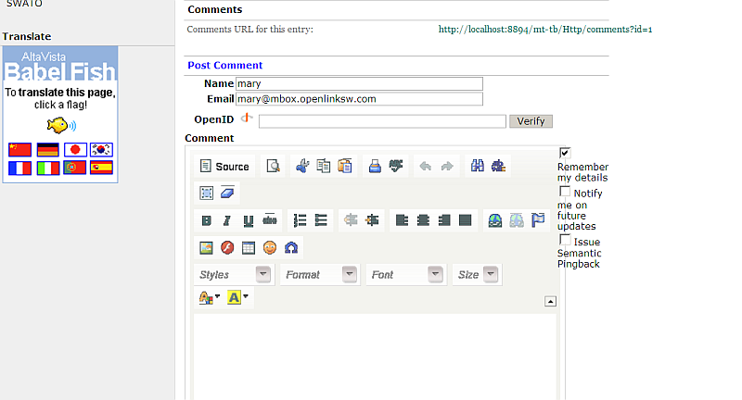Viewport: 742px width, 400px height.
Task: Click the Insert Link globe icon
Action: pos(495,220)
